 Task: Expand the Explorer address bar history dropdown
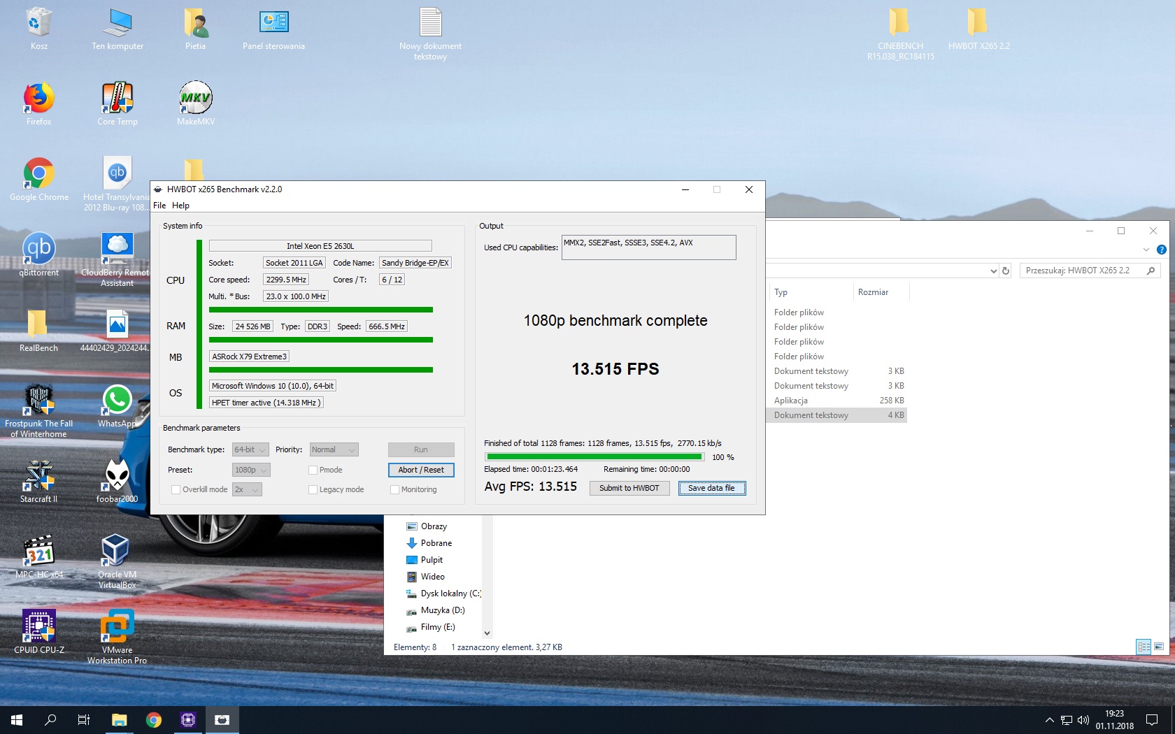pyautogui.click(x=993, y=271)
